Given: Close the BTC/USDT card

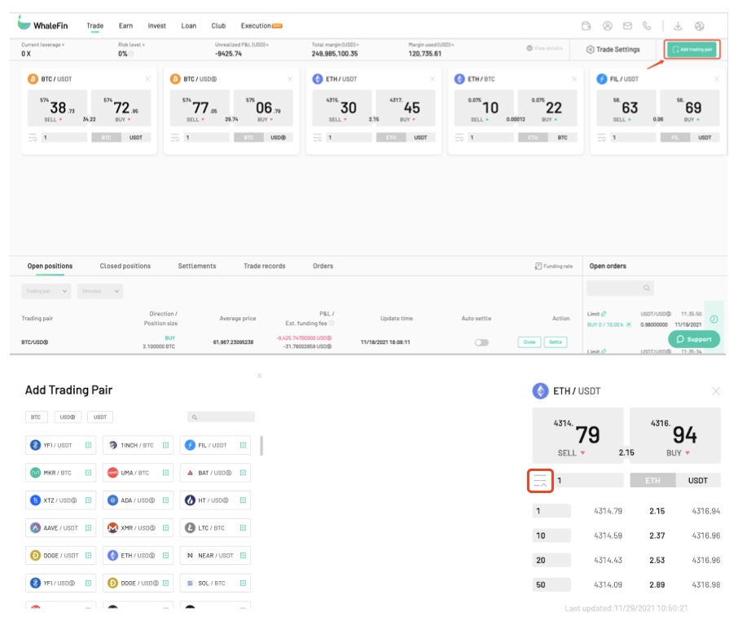Looking at the screenshot, I should pos(147,79).
